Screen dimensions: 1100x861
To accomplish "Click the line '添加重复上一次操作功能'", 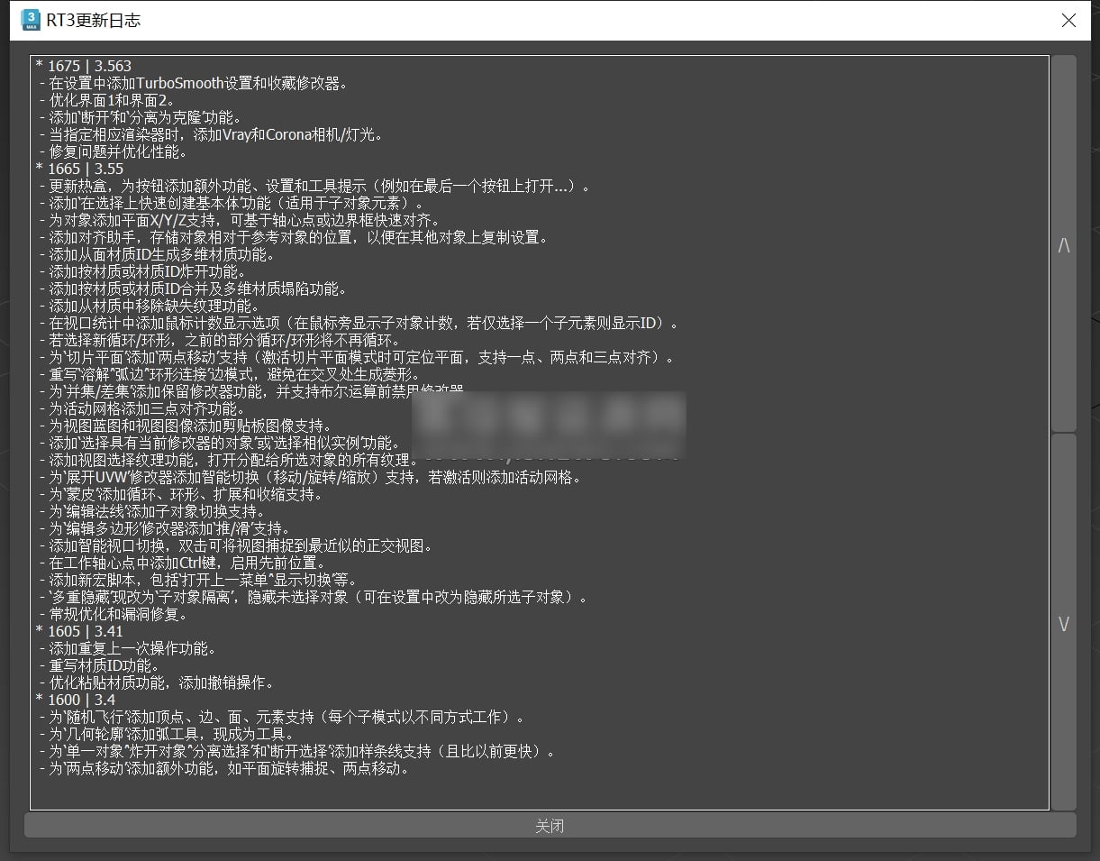I will tap(128, 648).
